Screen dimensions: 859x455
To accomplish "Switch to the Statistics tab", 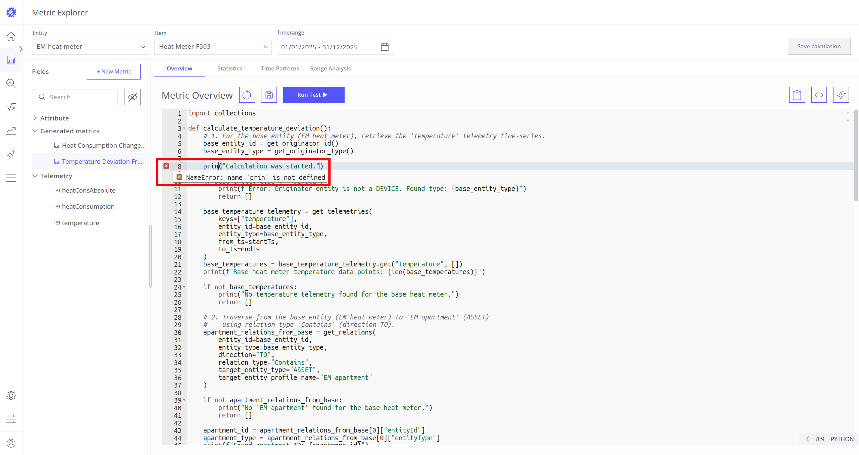I will (x=230, y=68).
